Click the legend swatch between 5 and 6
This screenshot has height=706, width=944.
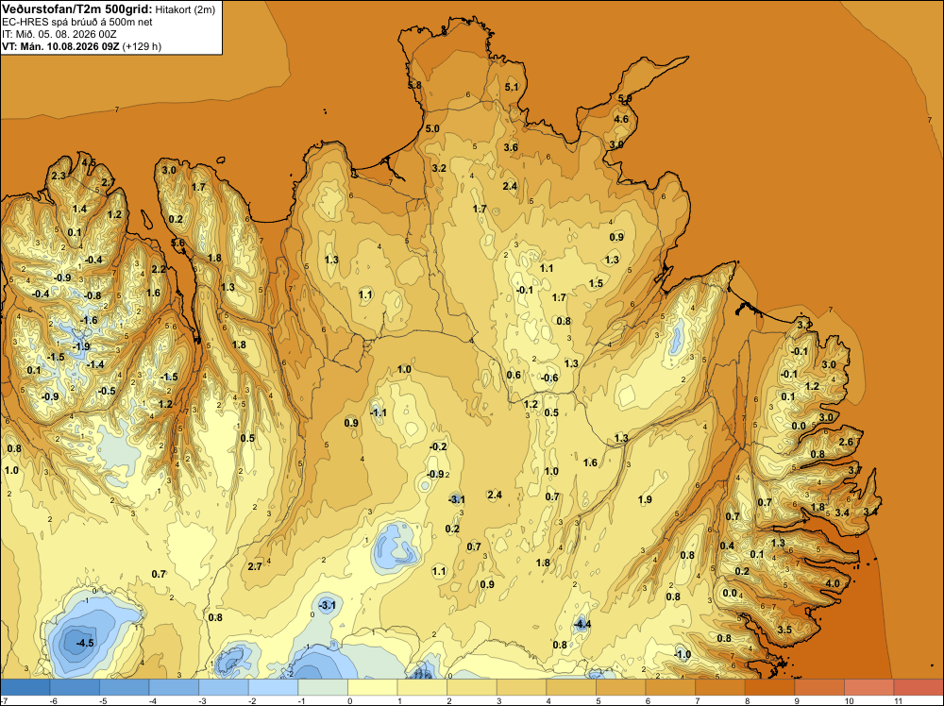point(621,687)
